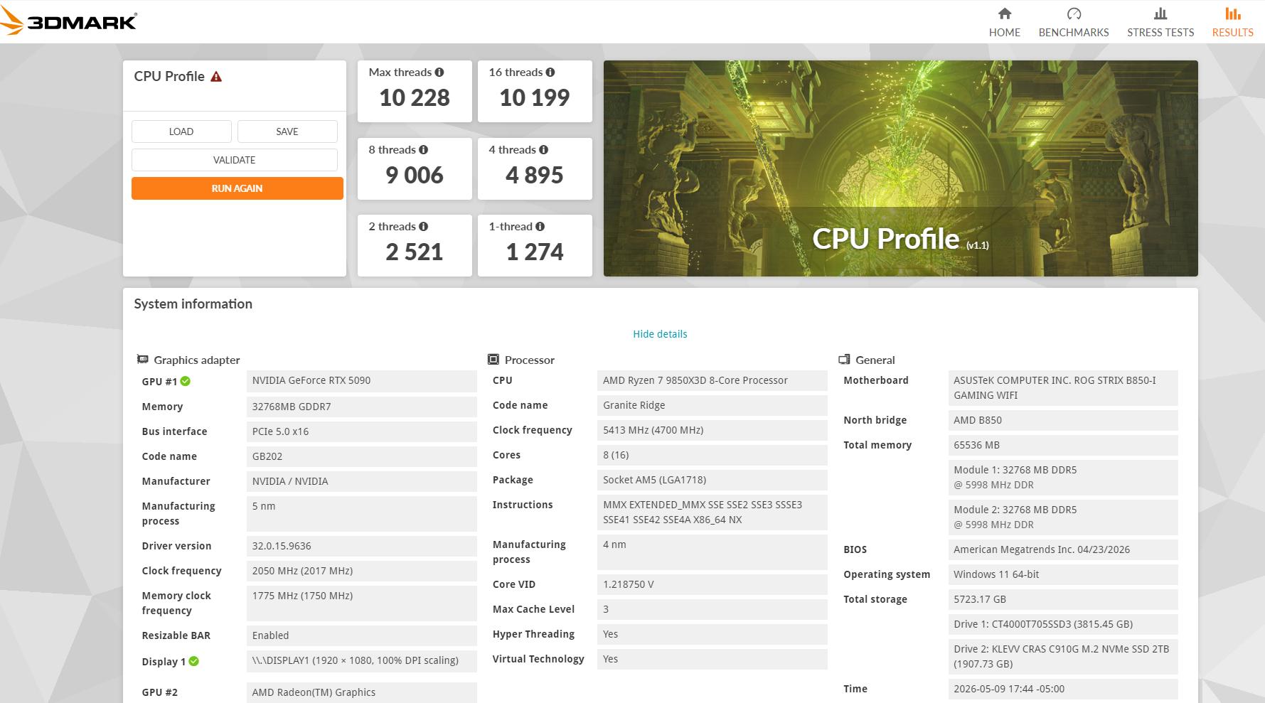Image resolution: width=1265 pixels, height=703 pixels.
Task: Click the info icon beside 16 threads
Action: point(550,73)
